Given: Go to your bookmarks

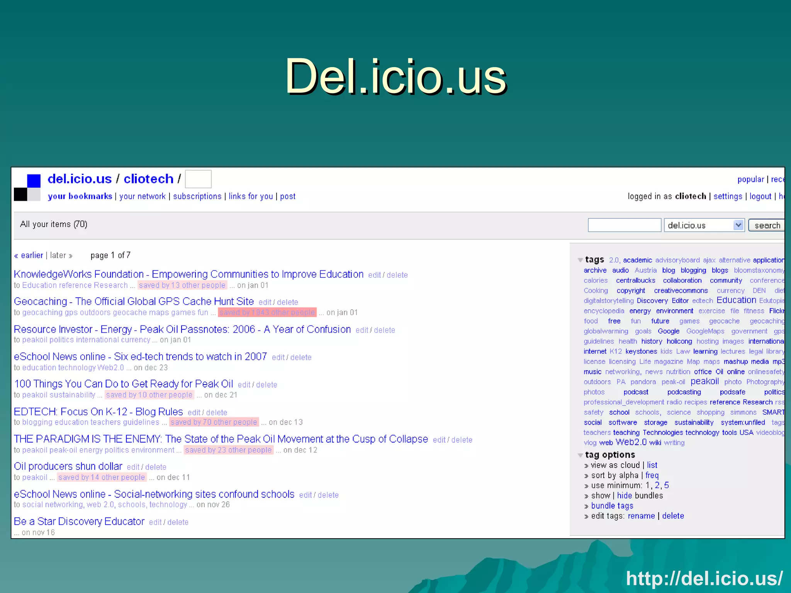Looking at the screenshot, I should coord(80,196).
